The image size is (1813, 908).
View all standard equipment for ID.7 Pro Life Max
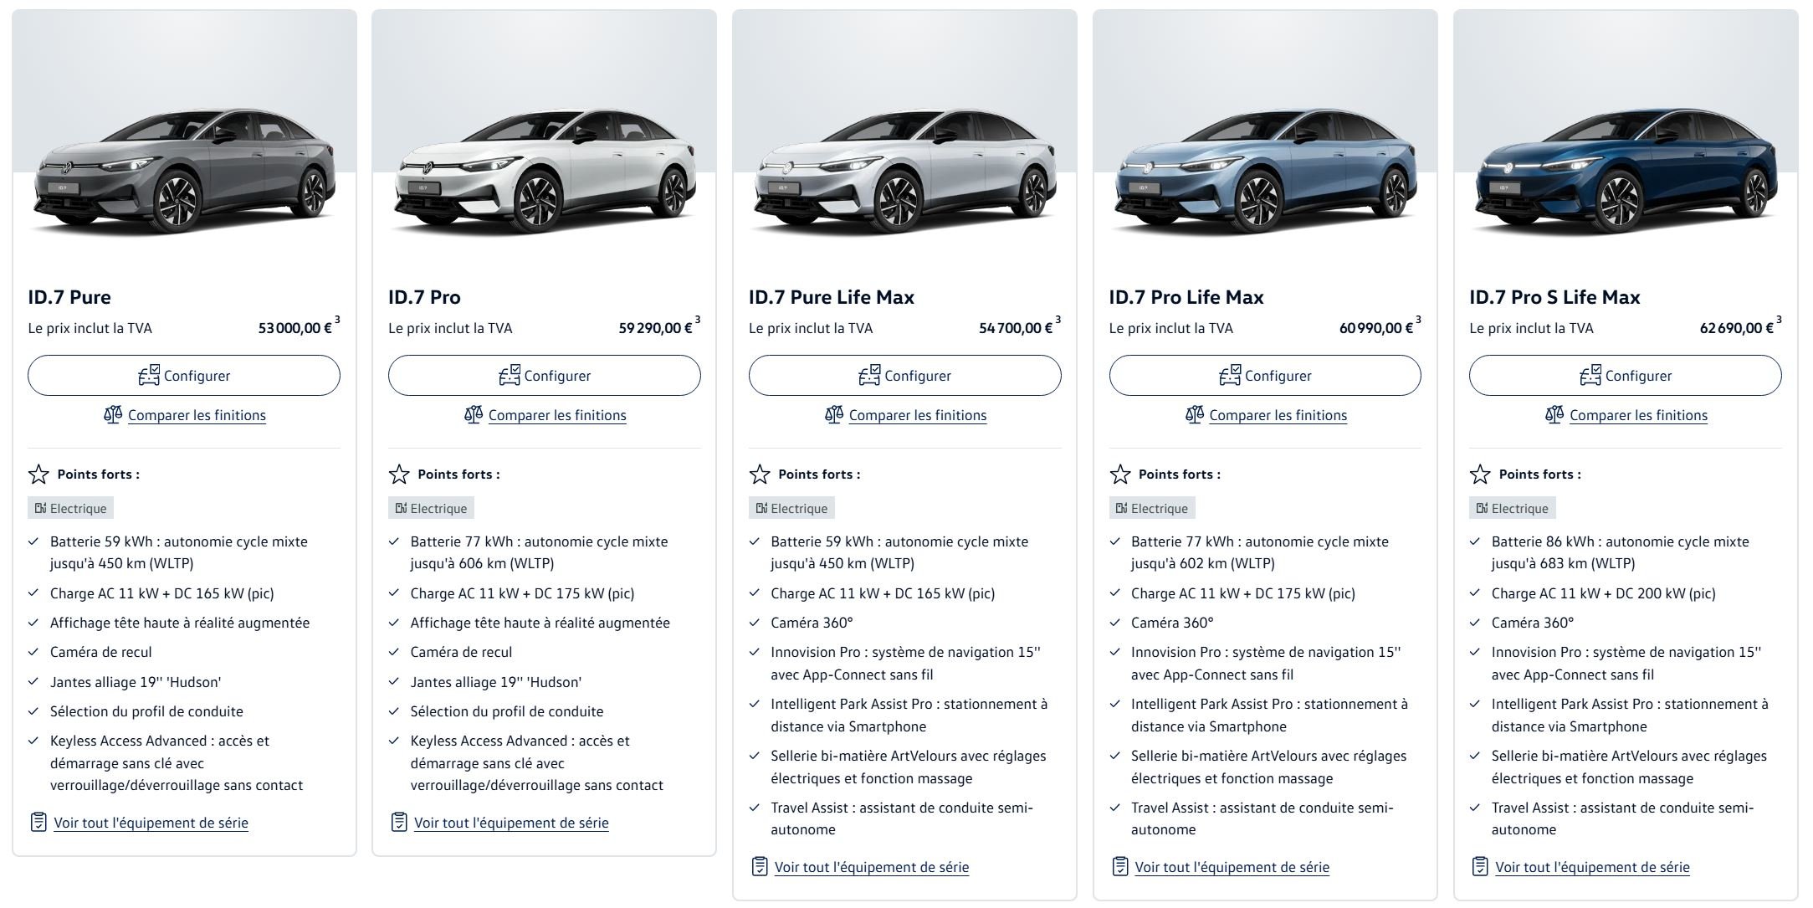coord(1232,867)
